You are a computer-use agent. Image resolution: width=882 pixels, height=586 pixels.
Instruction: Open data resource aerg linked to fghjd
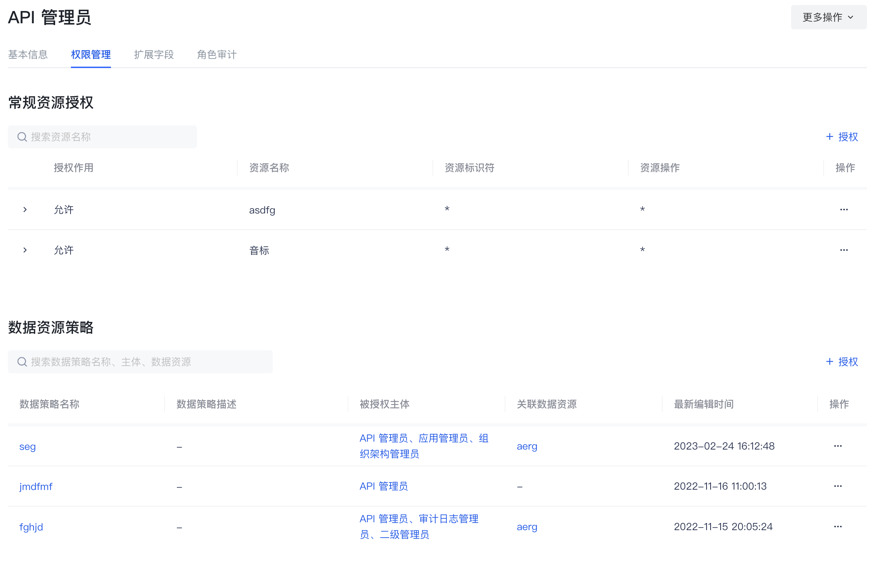point(527,527)
